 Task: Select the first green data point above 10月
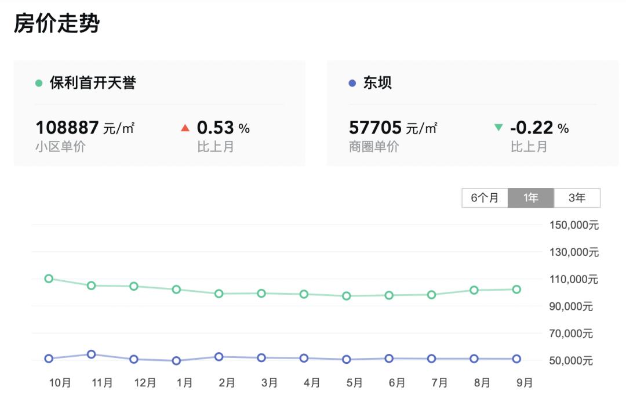click(49, 279)
